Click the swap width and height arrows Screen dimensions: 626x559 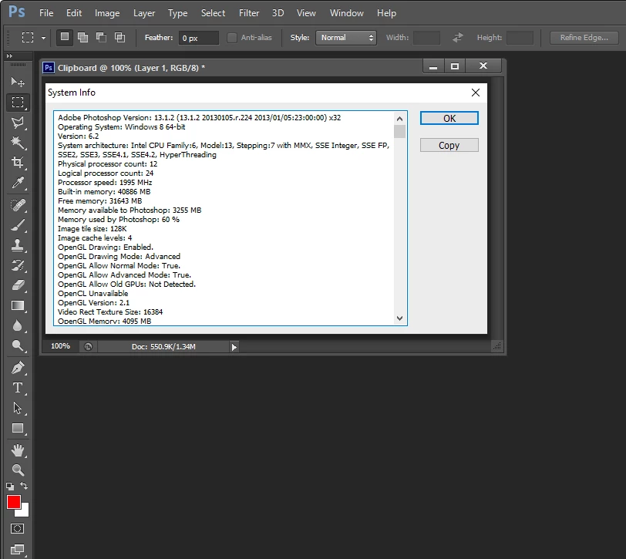(x=458, y=38)
